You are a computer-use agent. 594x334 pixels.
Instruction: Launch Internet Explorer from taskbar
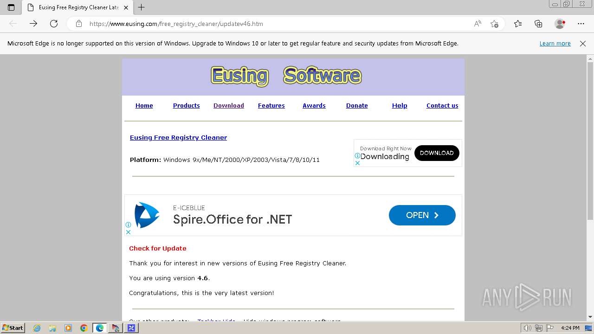[37, 328]
